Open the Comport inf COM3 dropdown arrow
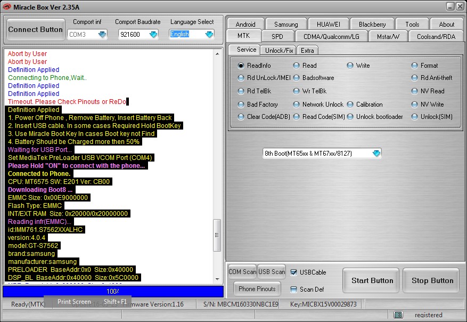 click(102, 34)
